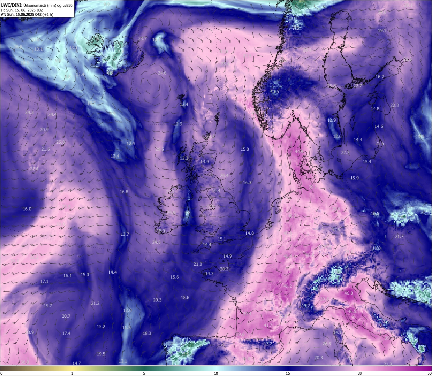Click the 24.3 value on the left edge
The image size is (432, 376).
tap(29, 112)
